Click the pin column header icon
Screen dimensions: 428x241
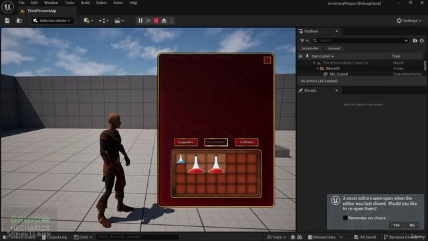(307, 56)
